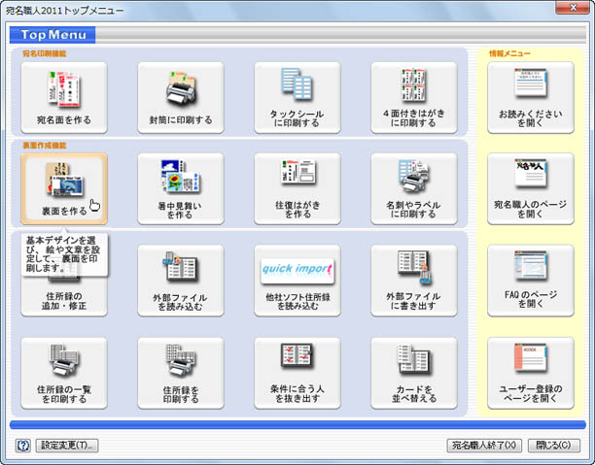The image size is (595, 465).
Task: Click 裏面を作る design tile
Action: click(64, 188)
